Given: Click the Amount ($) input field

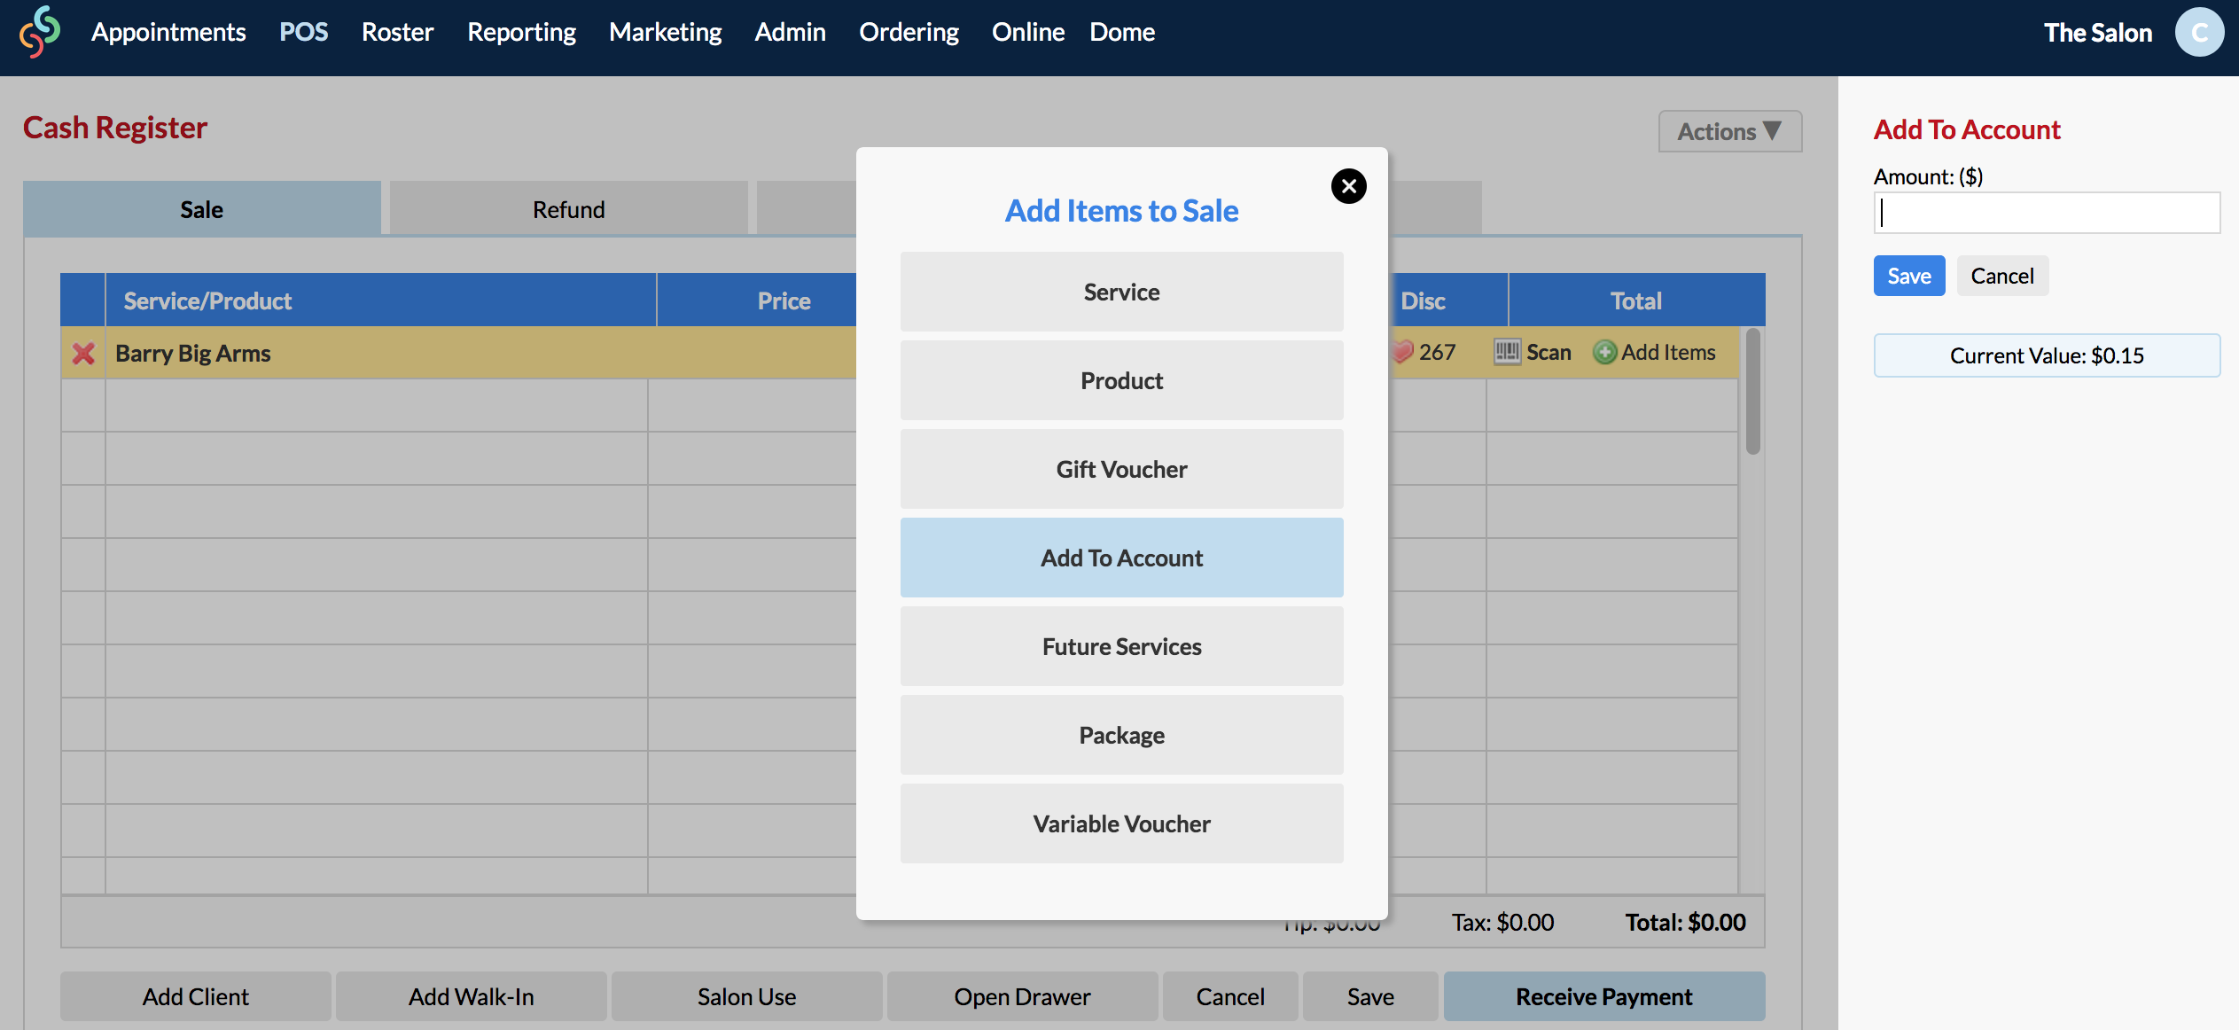Looking at the screenshot, I should (x=2047, y=213).
